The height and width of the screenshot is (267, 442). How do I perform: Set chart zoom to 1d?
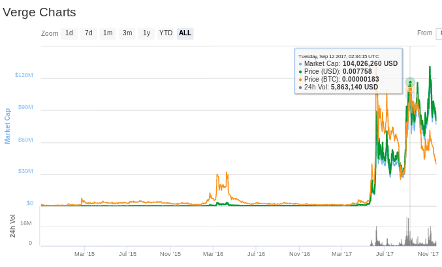coord(69,33)
